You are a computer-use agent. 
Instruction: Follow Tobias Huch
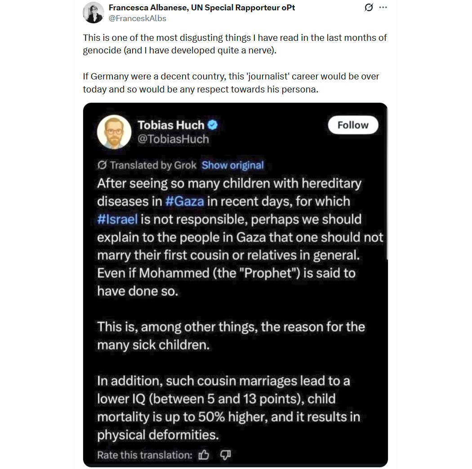pyautogui.click(x=353, y=125)
